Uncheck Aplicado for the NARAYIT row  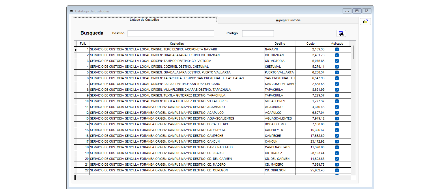(x=337, y=50)
